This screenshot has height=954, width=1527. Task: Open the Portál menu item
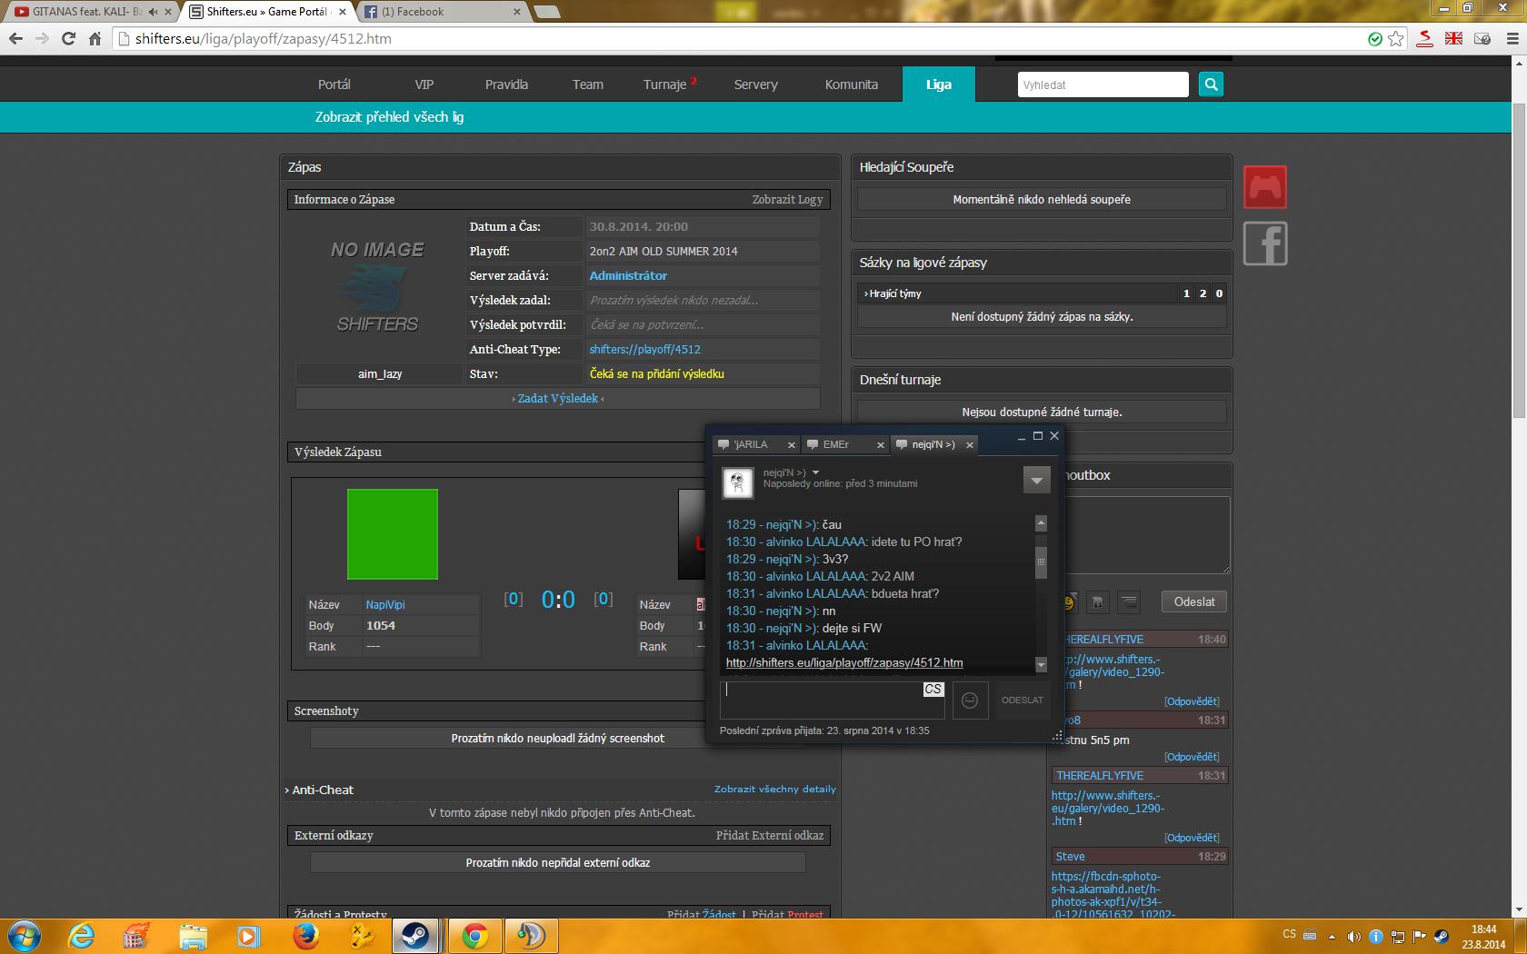[x=334, y=84]
